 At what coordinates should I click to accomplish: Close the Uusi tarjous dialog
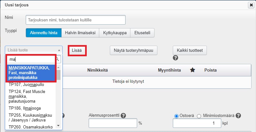pyautogui.click(x=251, y=5)
